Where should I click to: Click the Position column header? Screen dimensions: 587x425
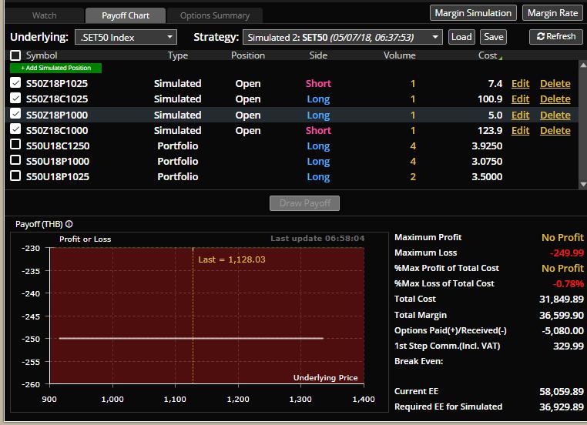tap(248, 55)
